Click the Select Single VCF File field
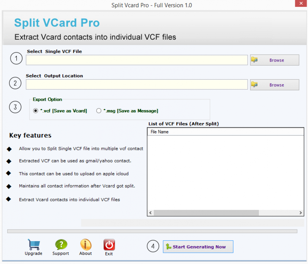 tap(137, 60)
